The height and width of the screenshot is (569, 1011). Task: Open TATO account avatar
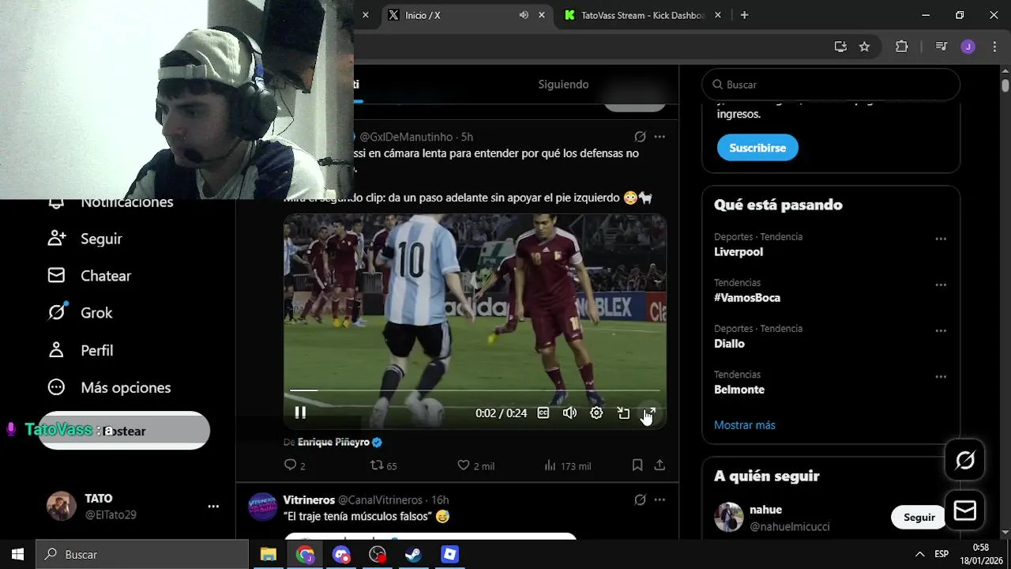62,507
